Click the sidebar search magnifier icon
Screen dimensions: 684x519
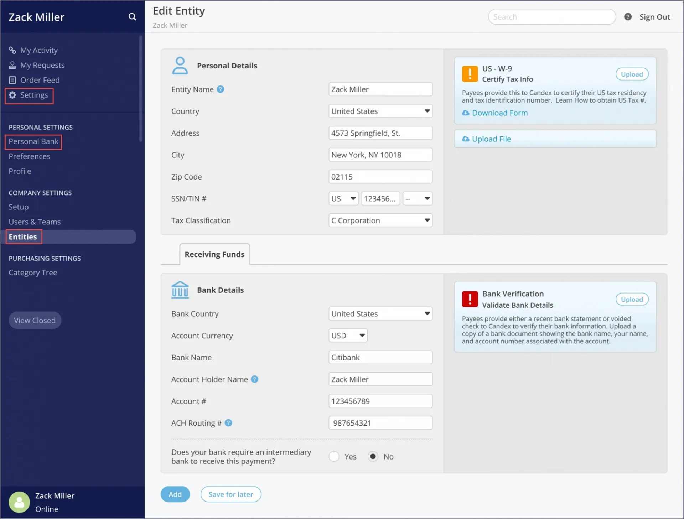(132, 17)
